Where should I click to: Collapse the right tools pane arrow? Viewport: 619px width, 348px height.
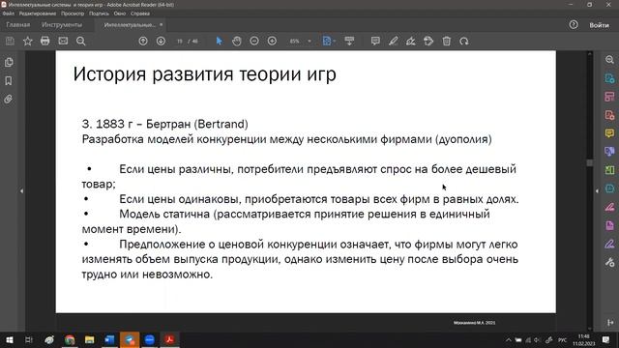597,191
